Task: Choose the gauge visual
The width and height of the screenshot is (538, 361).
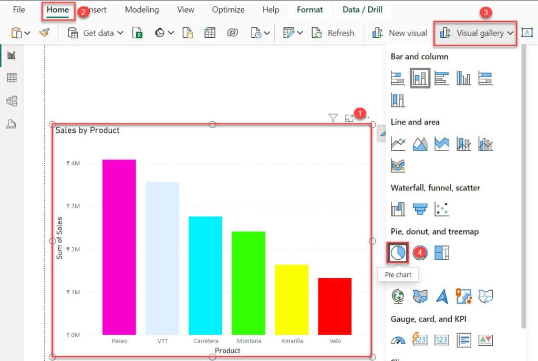Action: click(x=398, y=340)
